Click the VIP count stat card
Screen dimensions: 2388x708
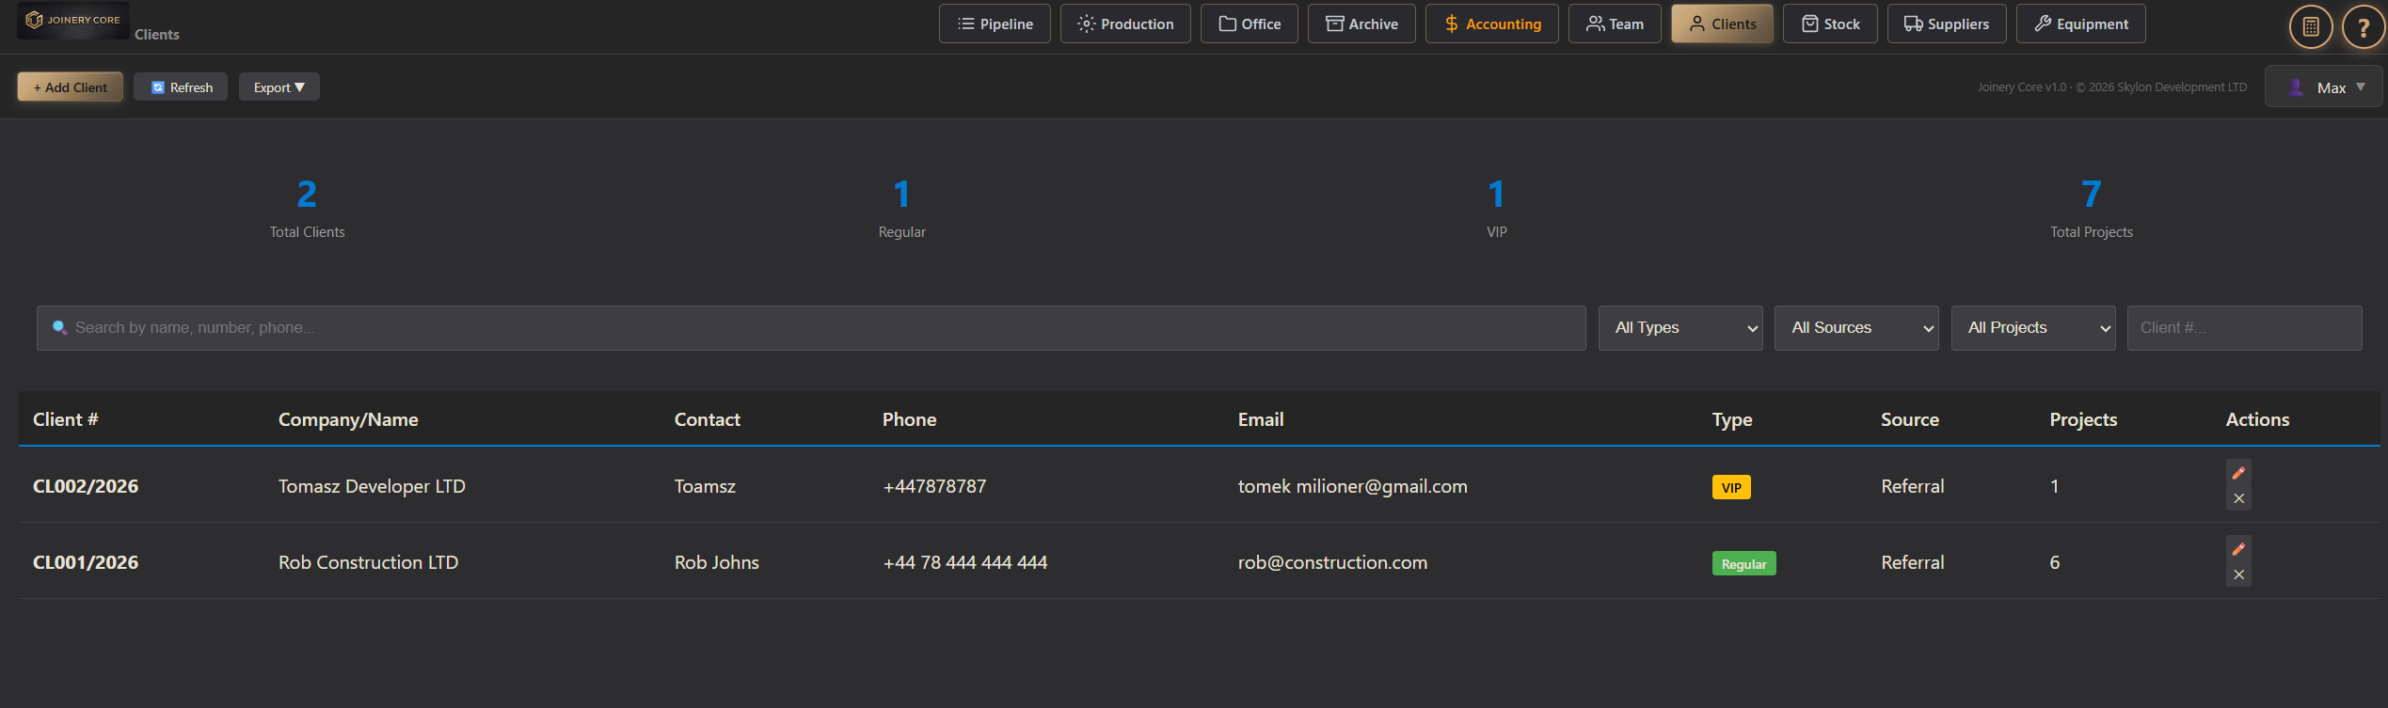click(x=1496, y=208)
